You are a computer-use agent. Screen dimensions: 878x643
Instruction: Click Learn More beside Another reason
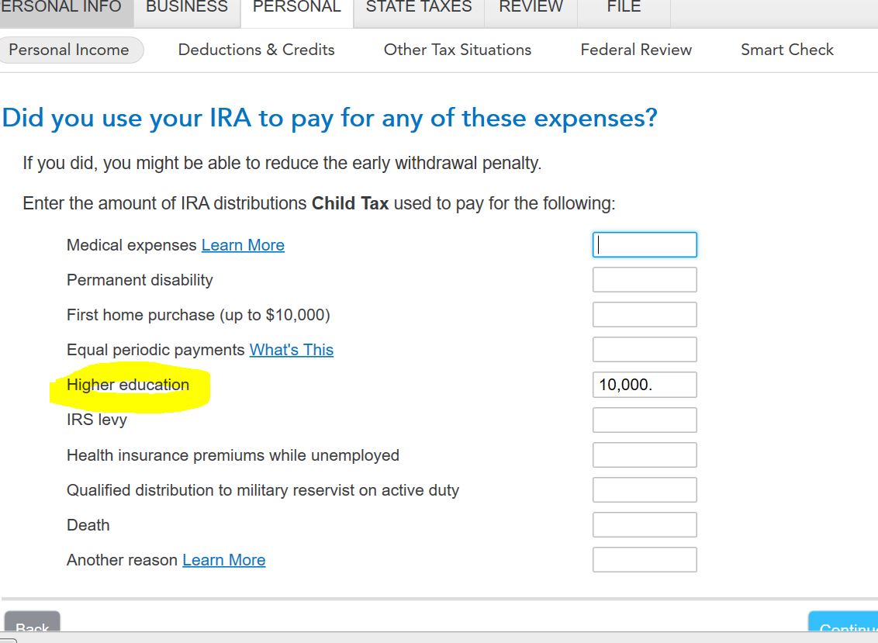(x=223, y=560)
